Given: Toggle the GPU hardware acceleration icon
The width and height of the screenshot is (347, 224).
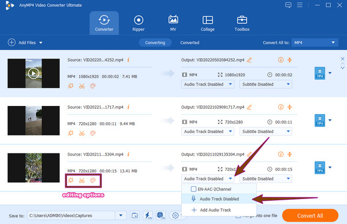Looking at the screenshot, I should point(161,215).
